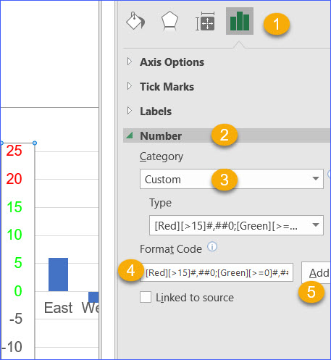Click the Add button
This screenshot has height=360, width=331.
[317, 273]
